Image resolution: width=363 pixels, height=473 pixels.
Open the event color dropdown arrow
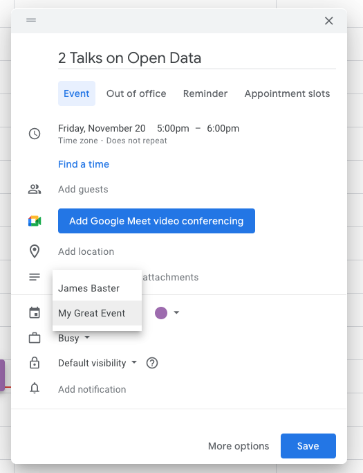[176, 312]
